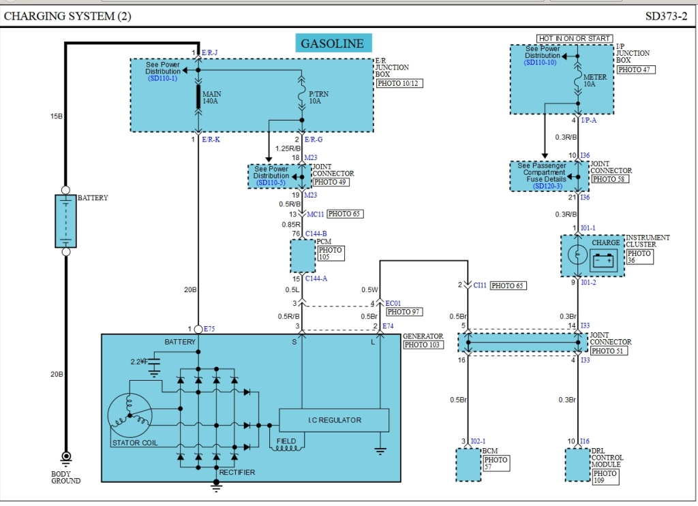Open the SD110-1 power distribution link
Viewport: 698px width, 506px height.
(x=162, y=78)
